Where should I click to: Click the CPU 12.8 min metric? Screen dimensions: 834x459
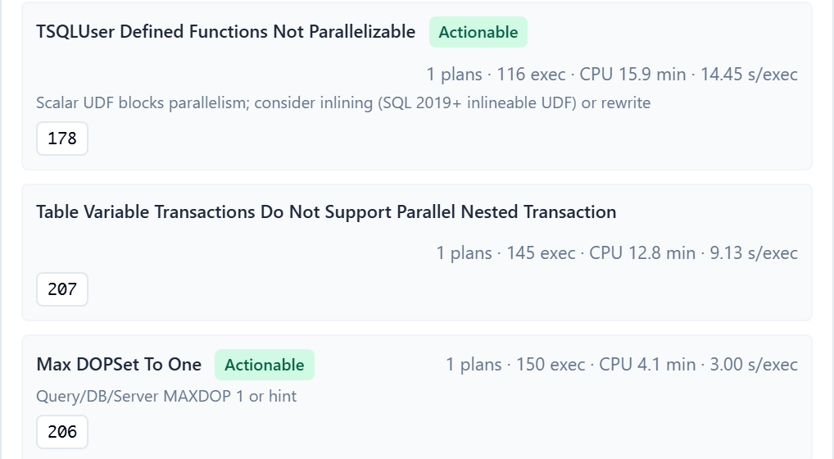[642, 253]
